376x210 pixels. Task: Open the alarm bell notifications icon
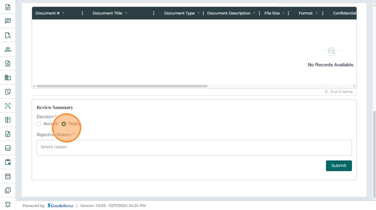coord(8,204)
